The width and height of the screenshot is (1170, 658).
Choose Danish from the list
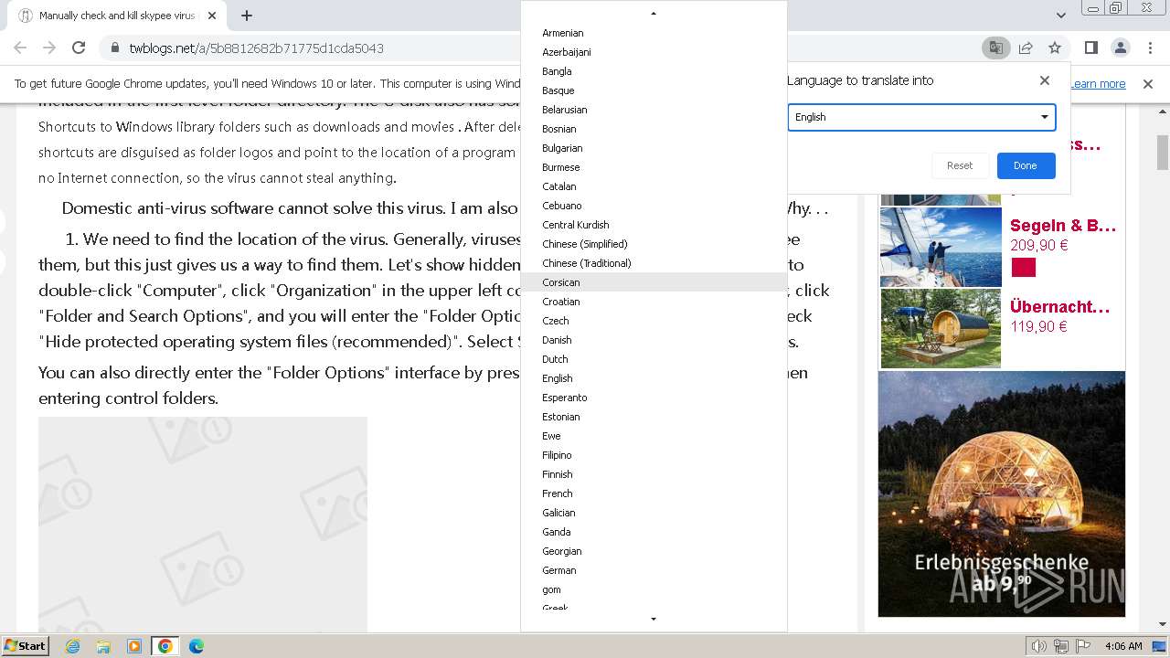(x=654, y=340)
